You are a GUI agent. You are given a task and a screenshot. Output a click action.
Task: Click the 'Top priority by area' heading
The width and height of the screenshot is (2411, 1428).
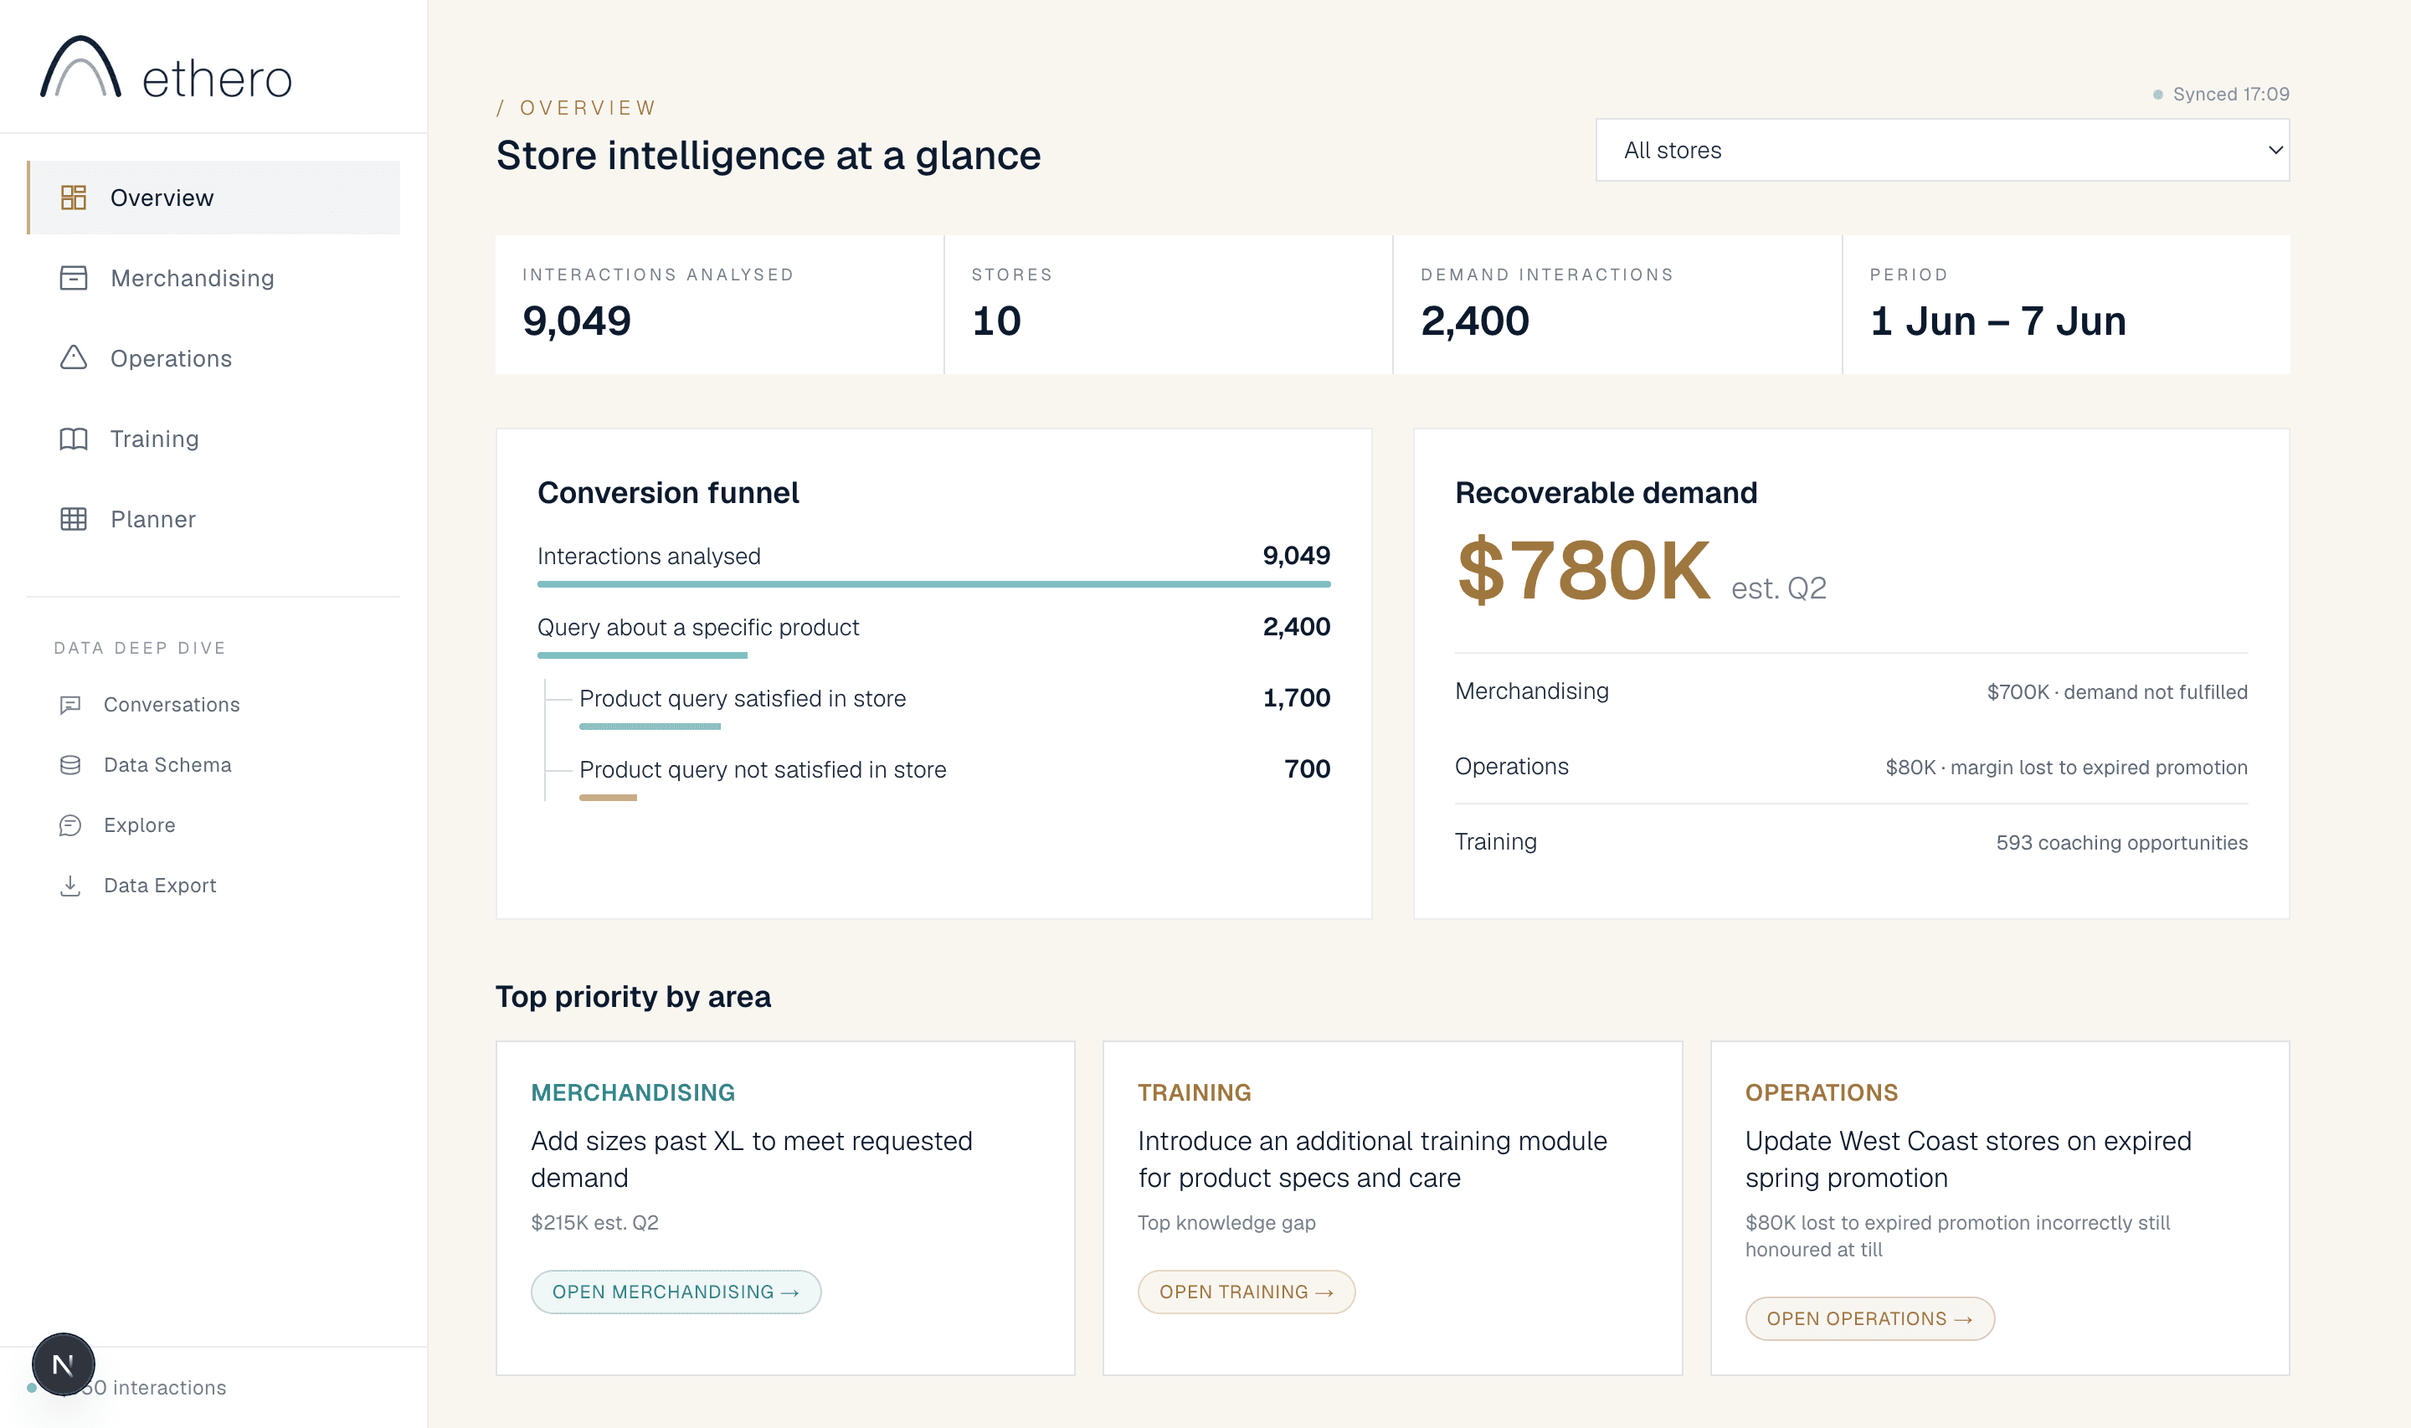[633, 996]
